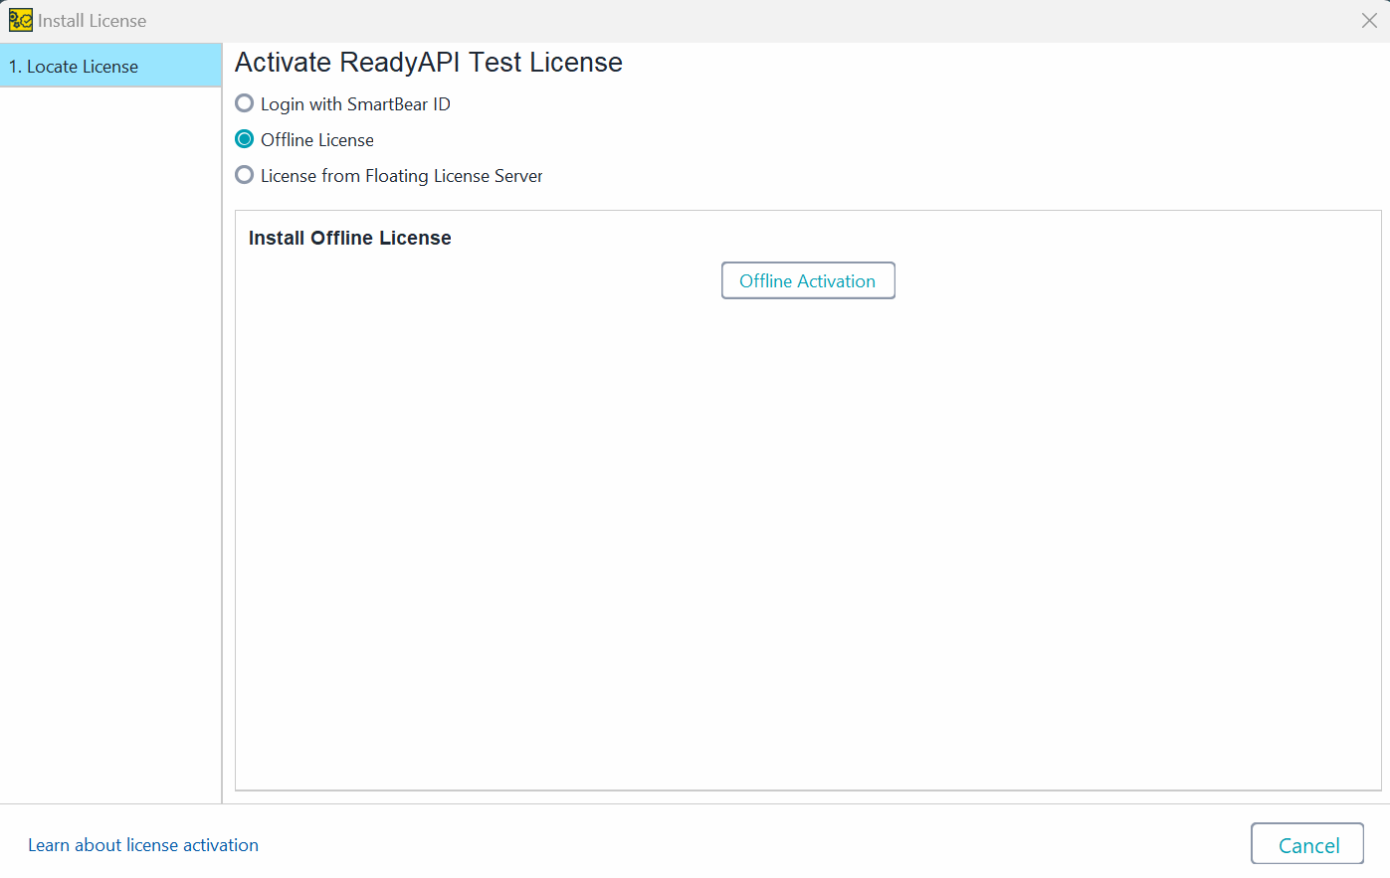Start offline activation for the license

click(x=808, y=280)
